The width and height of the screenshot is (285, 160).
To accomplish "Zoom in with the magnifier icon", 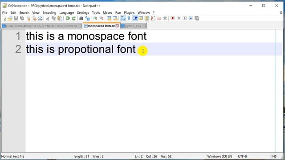I will 95,18.
